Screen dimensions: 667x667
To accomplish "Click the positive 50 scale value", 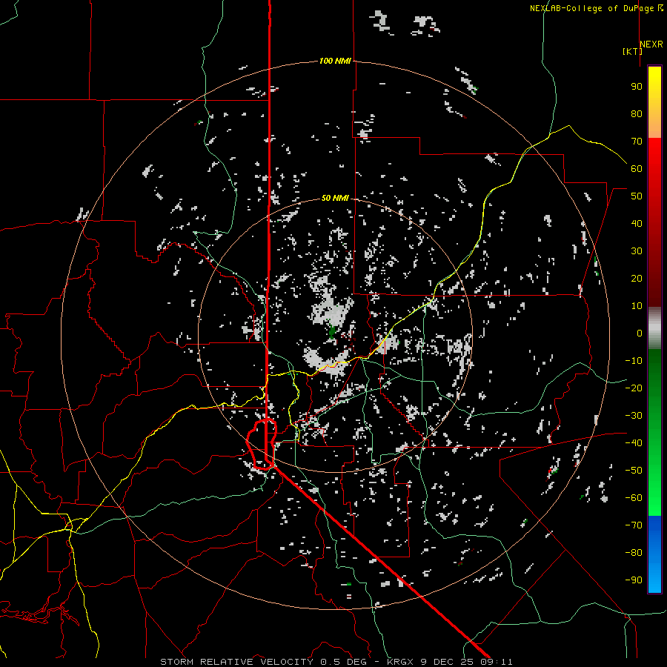I will click(x=637, y=196).
